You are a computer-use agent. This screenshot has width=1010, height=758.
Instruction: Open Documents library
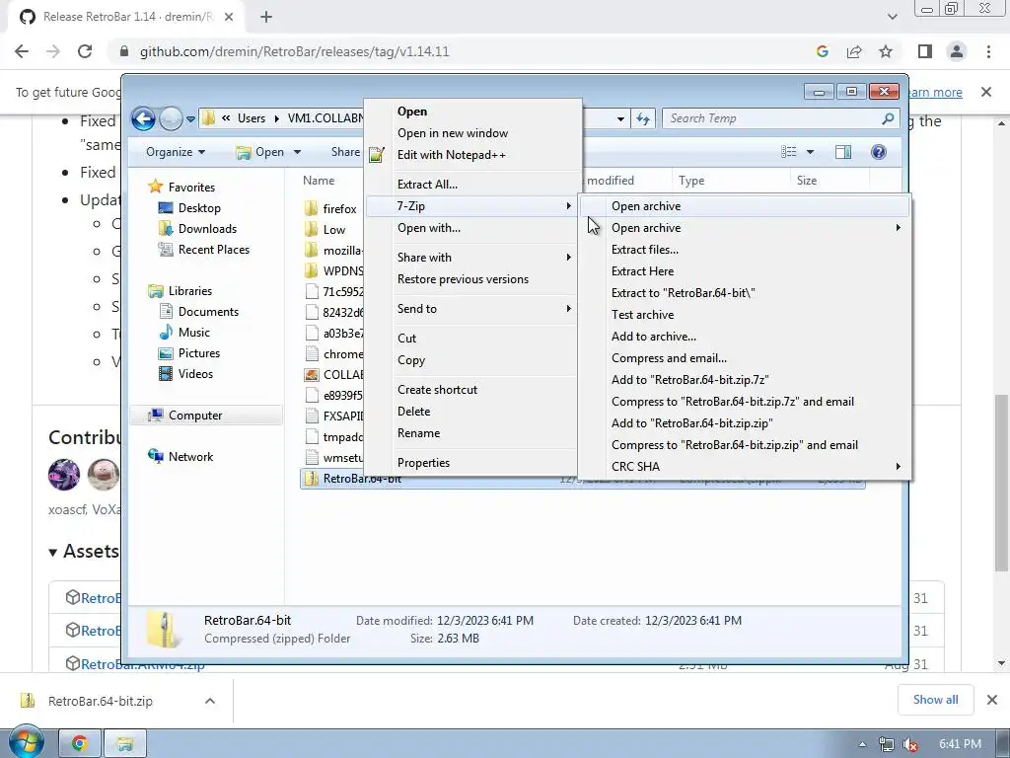click(198, 312)
